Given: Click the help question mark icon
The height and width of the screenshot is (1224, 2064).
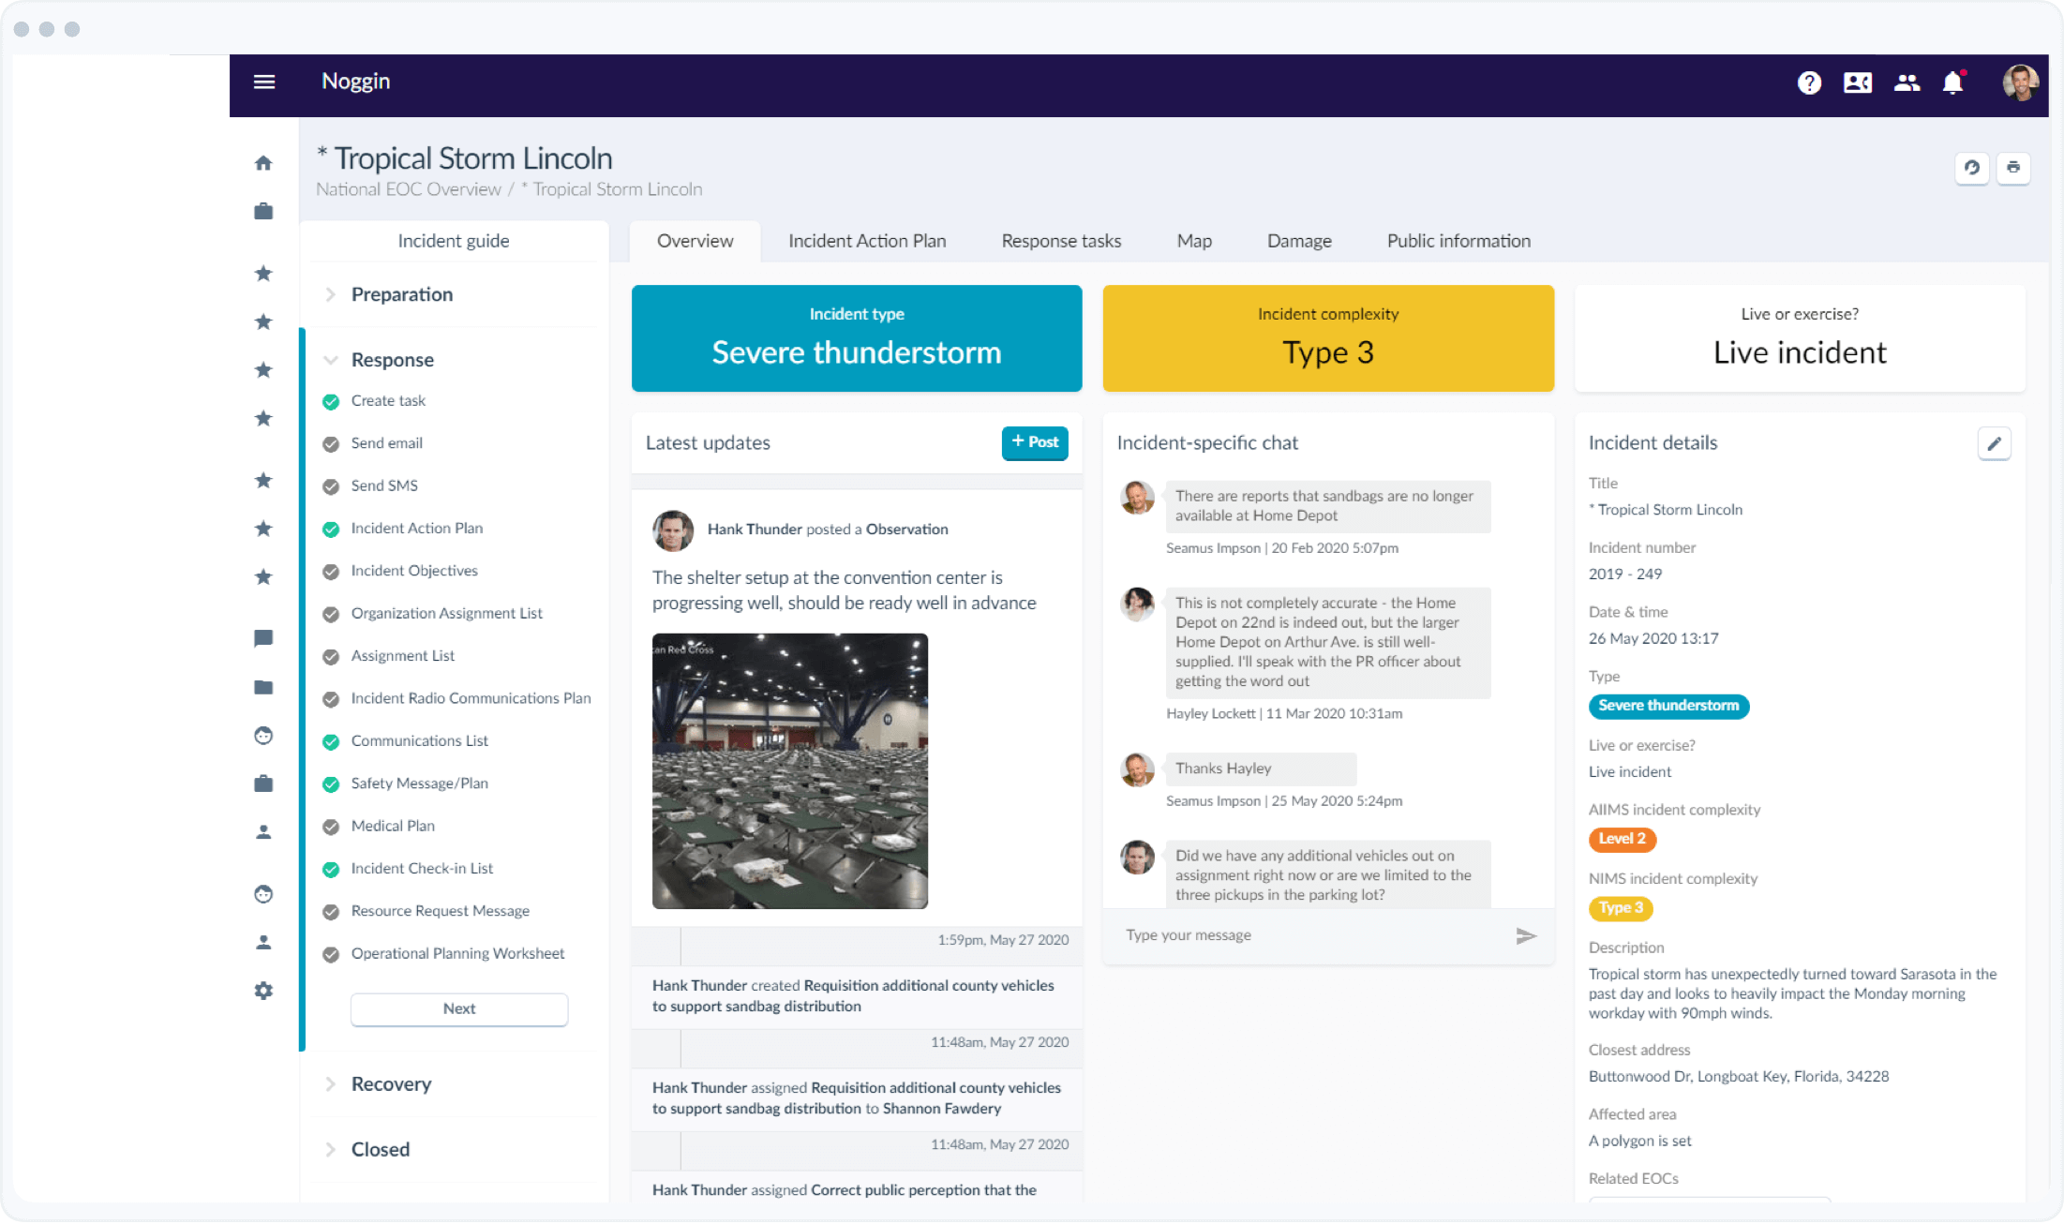Looking at the screenshot, I should [x=1809, y=83].
